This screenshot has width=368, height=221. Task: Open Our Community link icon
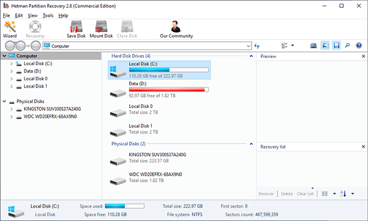[x=176, y=29]
